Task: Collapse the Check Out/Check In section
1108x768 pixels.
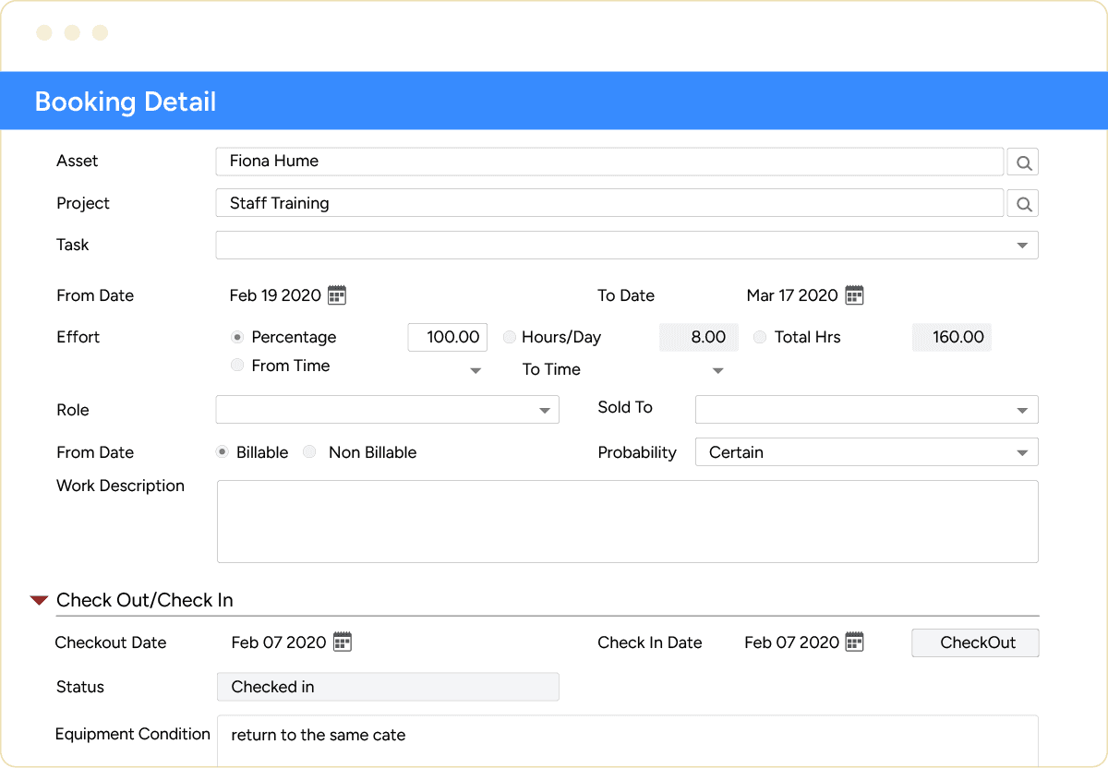Action: [38, 599]
